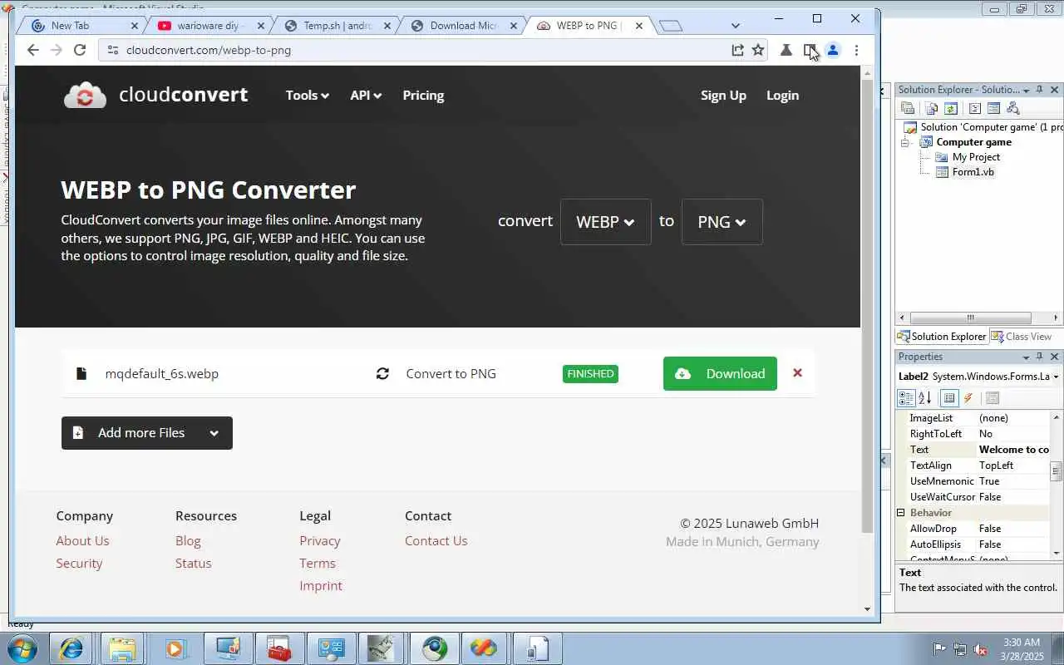Click the Login link

point(782,96)
